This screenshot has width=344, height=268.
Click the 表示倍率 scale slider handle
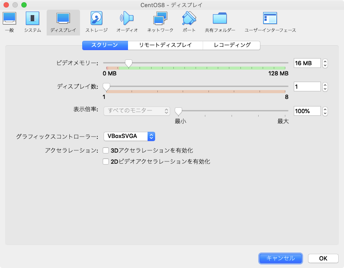coord(178,111)
